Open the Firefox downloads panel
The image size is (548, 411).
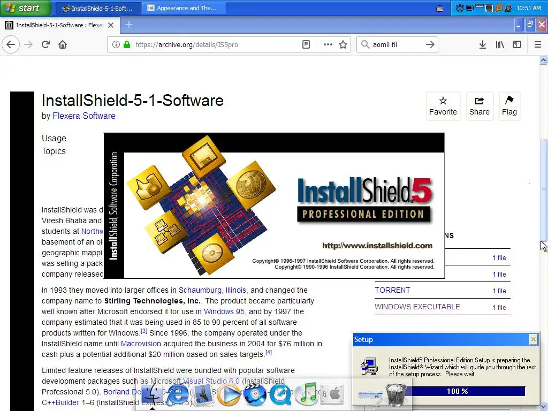pos(482,44)
